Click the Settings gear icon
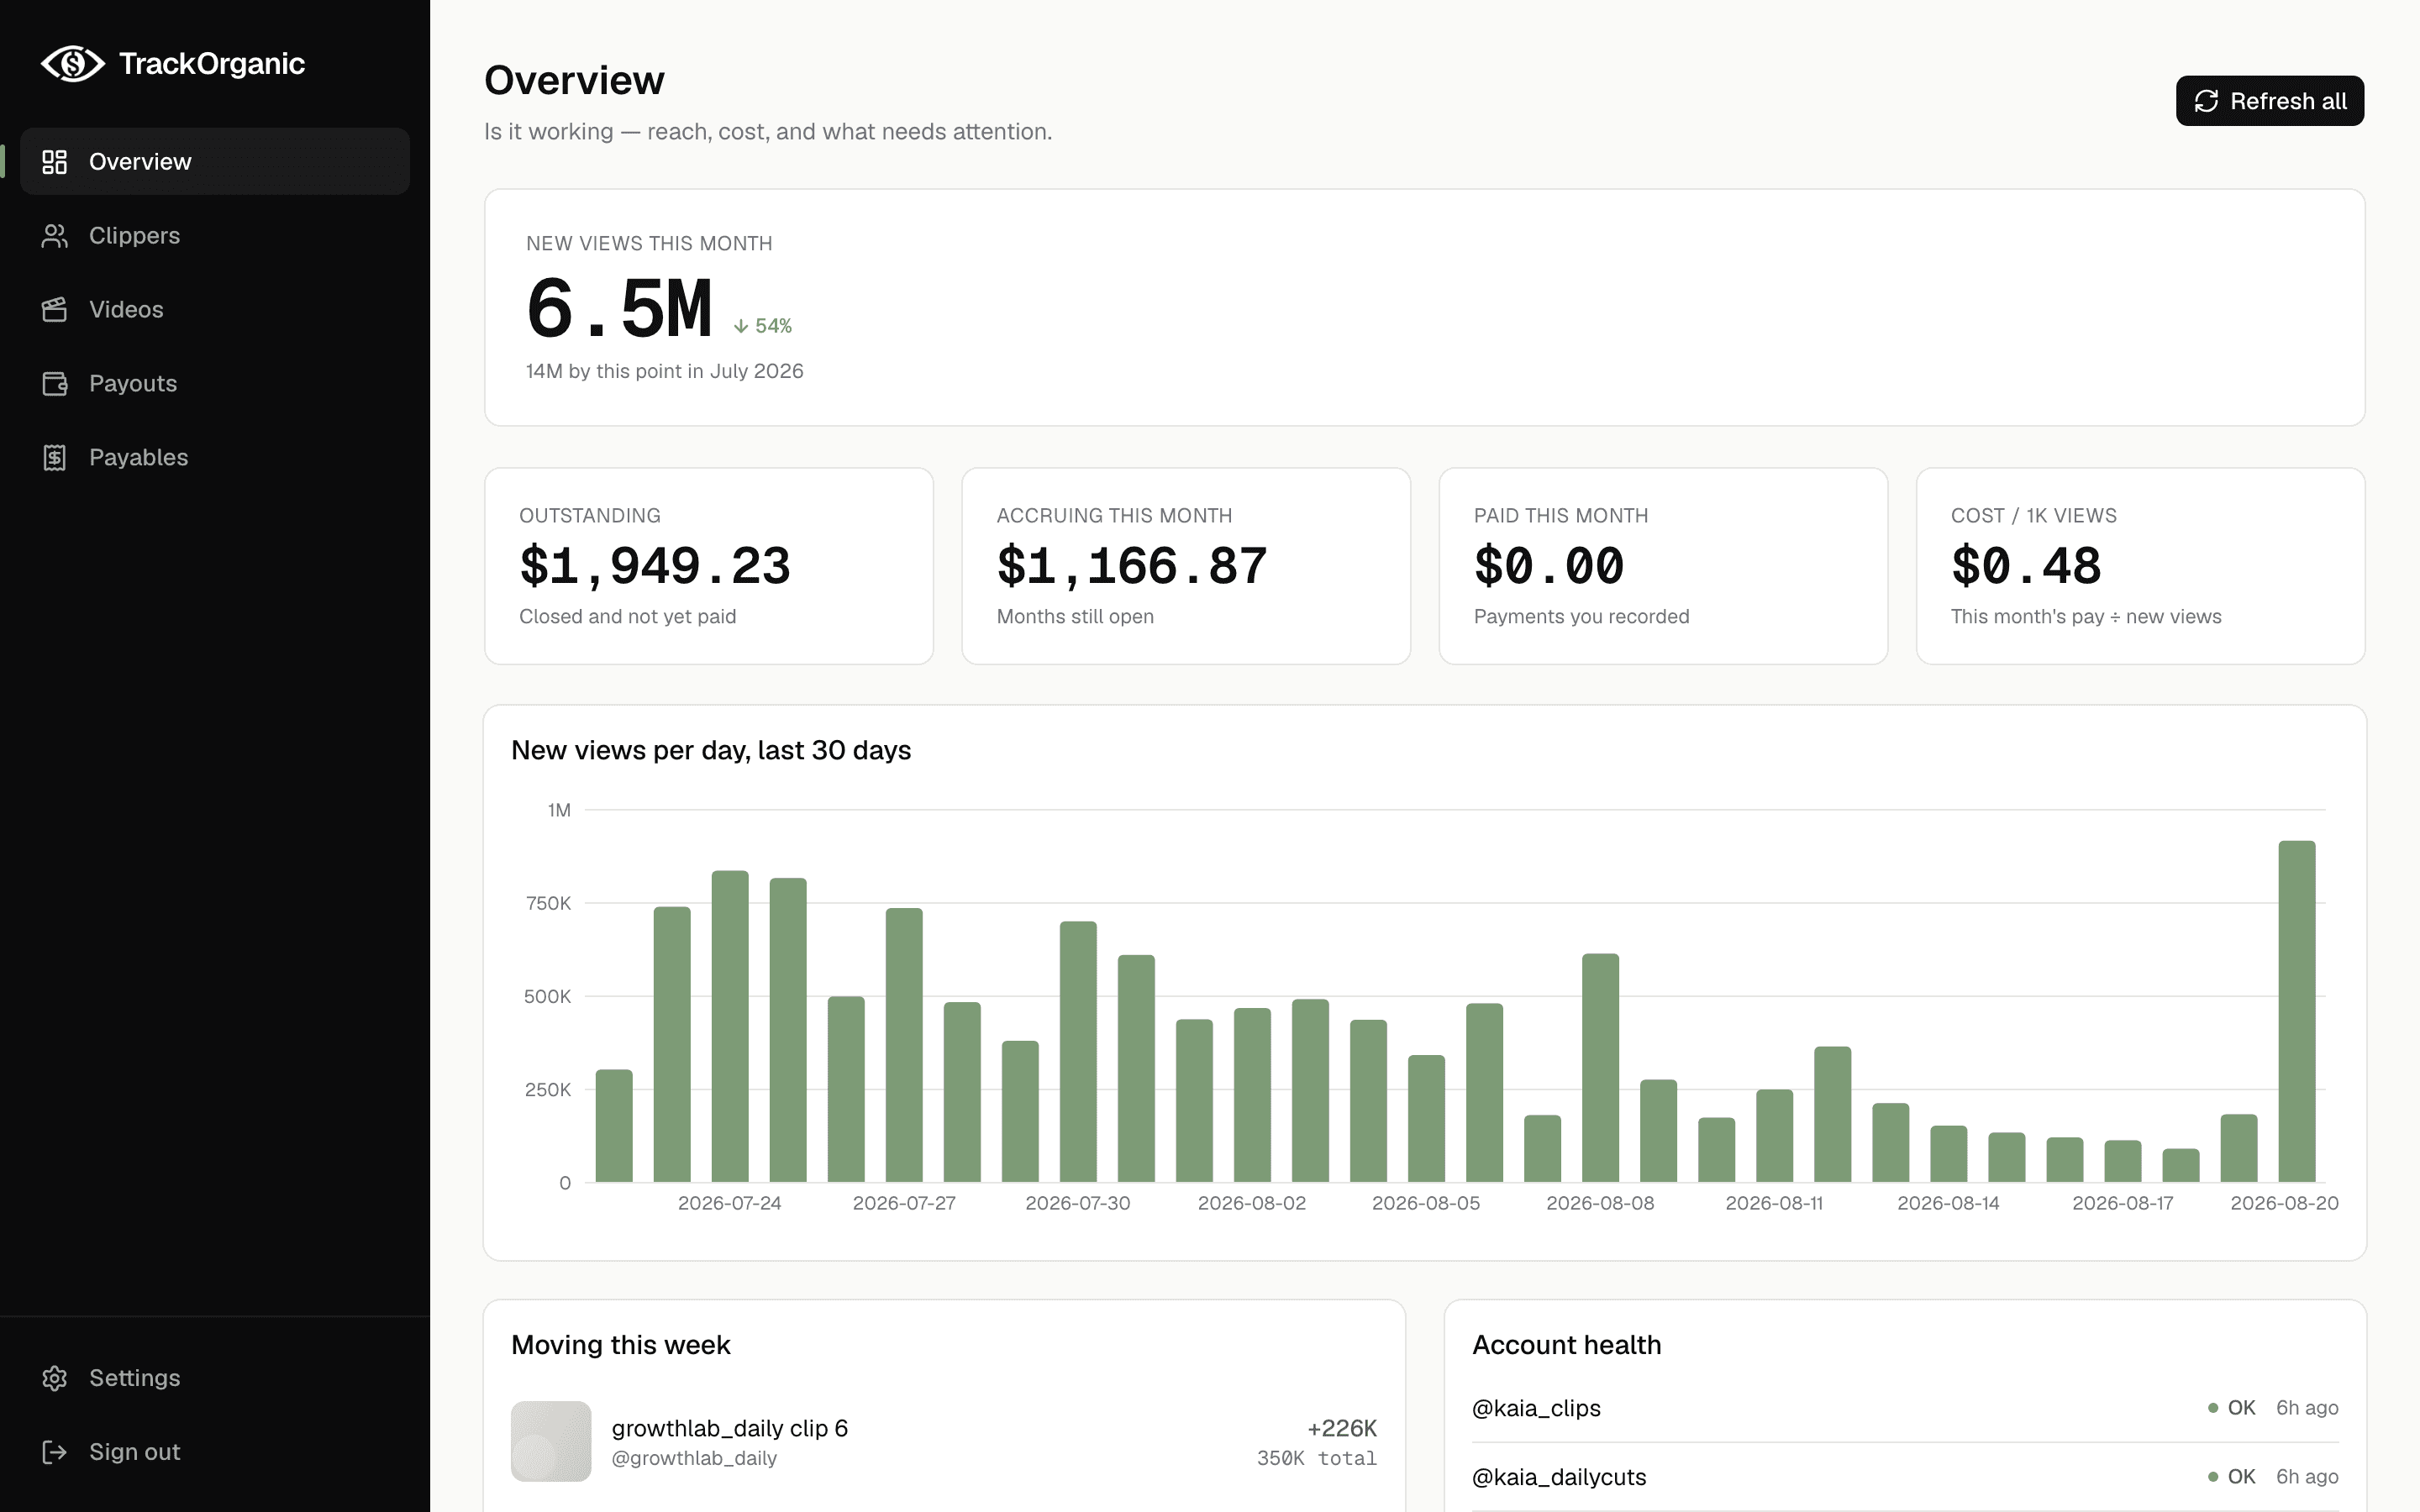This screenshot has height=1512, width=2420. (55, 1378)
